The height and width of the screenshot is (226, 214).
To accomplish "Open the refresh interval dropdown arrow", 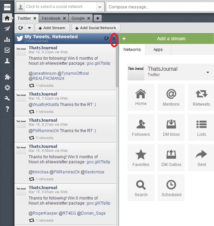I will coord(30,28).
